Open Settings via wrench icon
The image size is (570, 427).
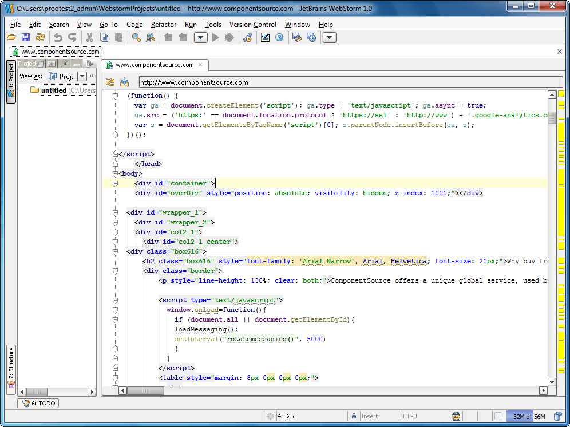[x=248, y=37]
